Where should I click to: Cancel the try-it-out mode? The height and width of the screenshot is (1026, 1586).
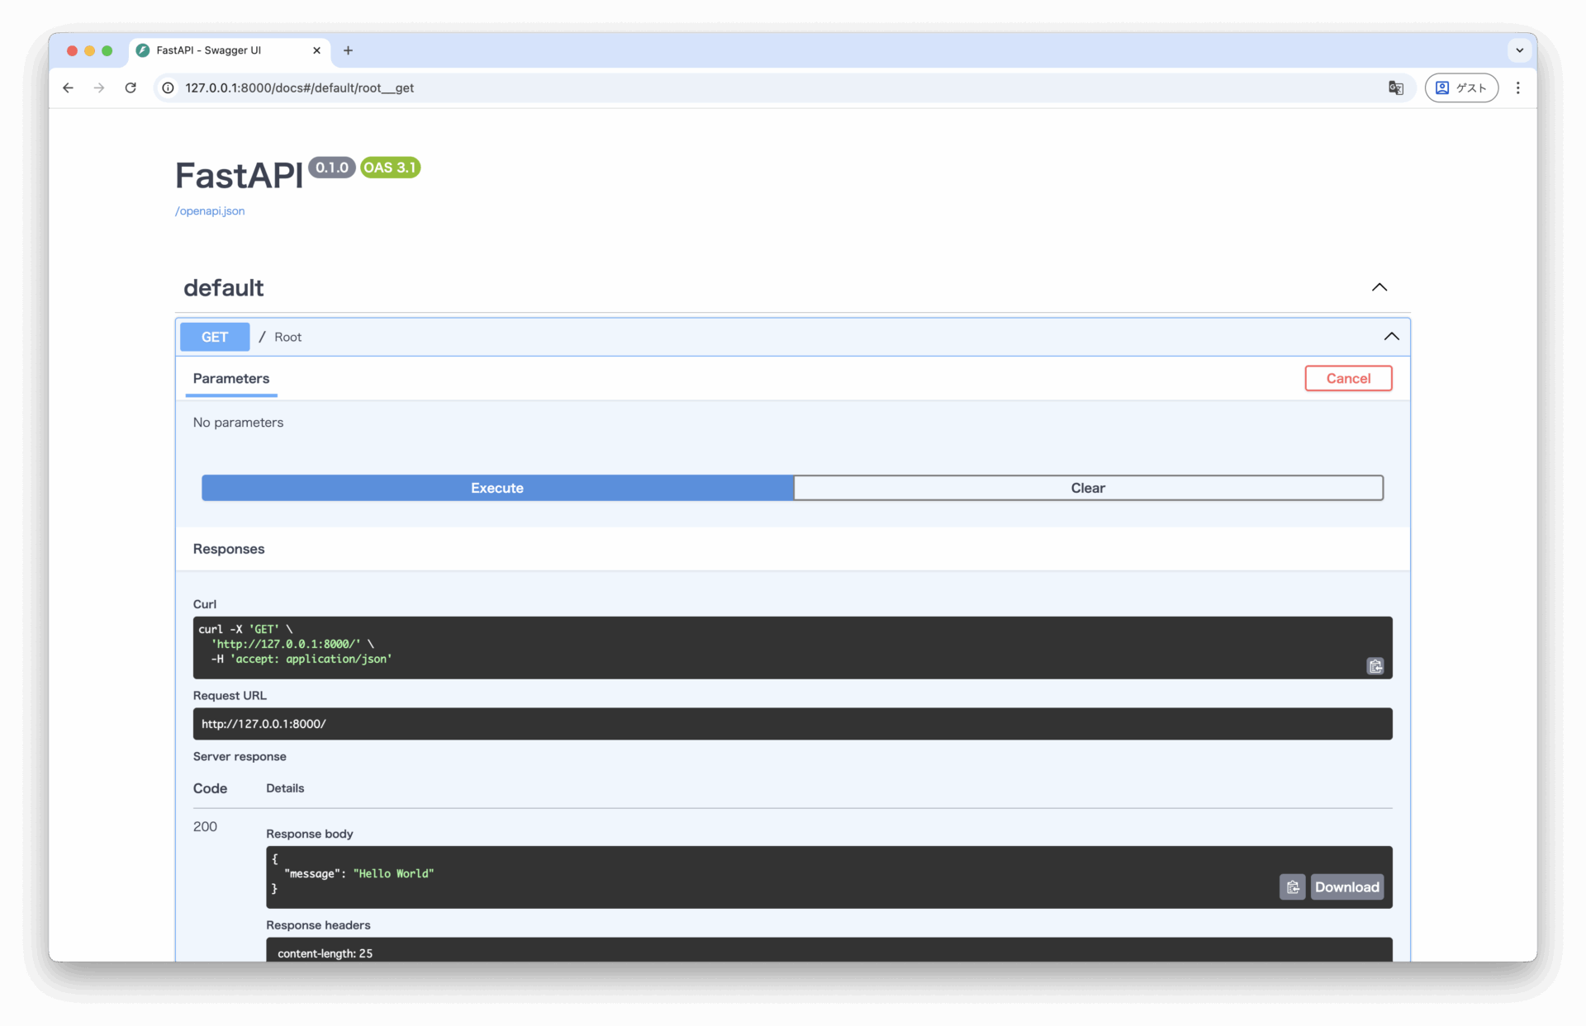coord(1347,379)
